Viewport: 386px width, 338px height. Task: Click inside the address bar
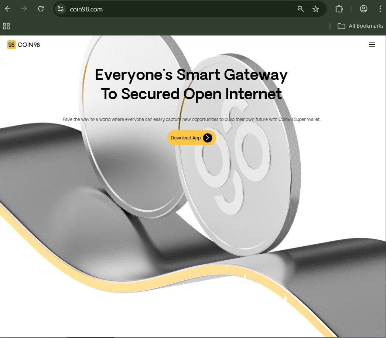148,9
